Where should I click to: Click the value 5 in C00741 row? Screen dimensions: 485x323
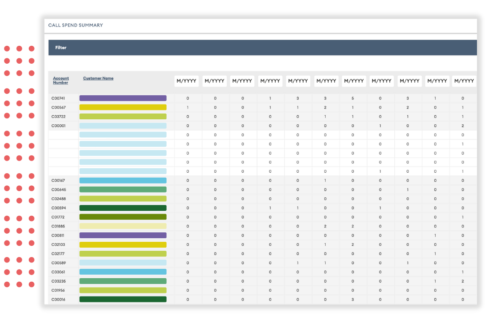coord(353,98)
